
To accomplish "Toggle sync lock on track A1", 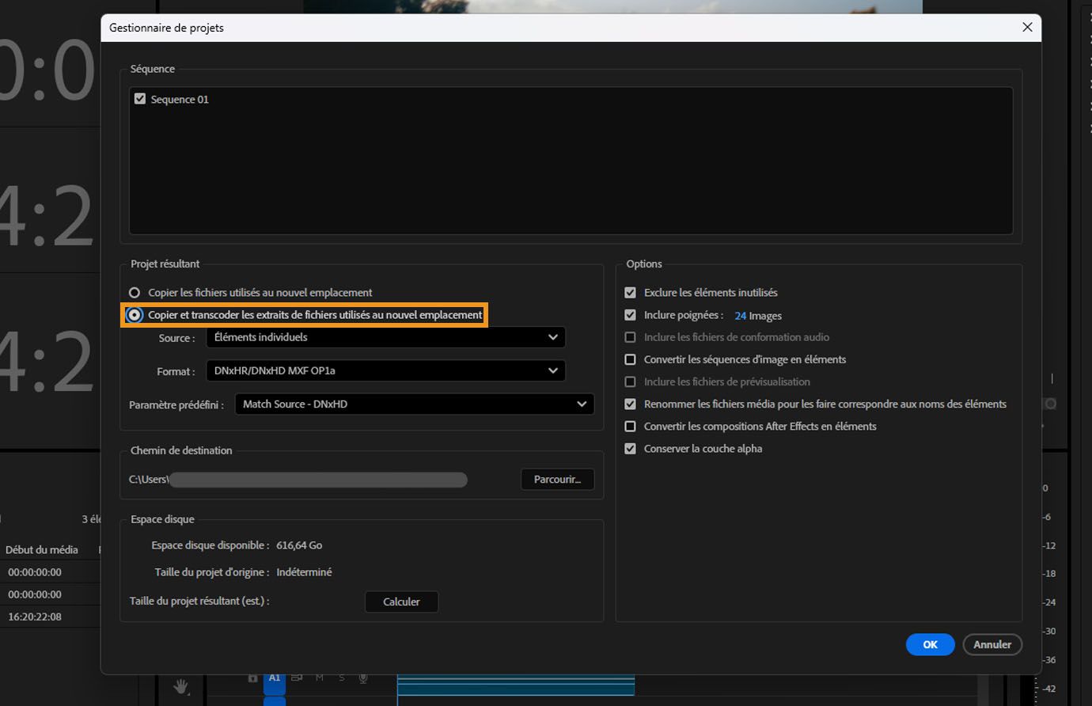I will tap(297, 678).
